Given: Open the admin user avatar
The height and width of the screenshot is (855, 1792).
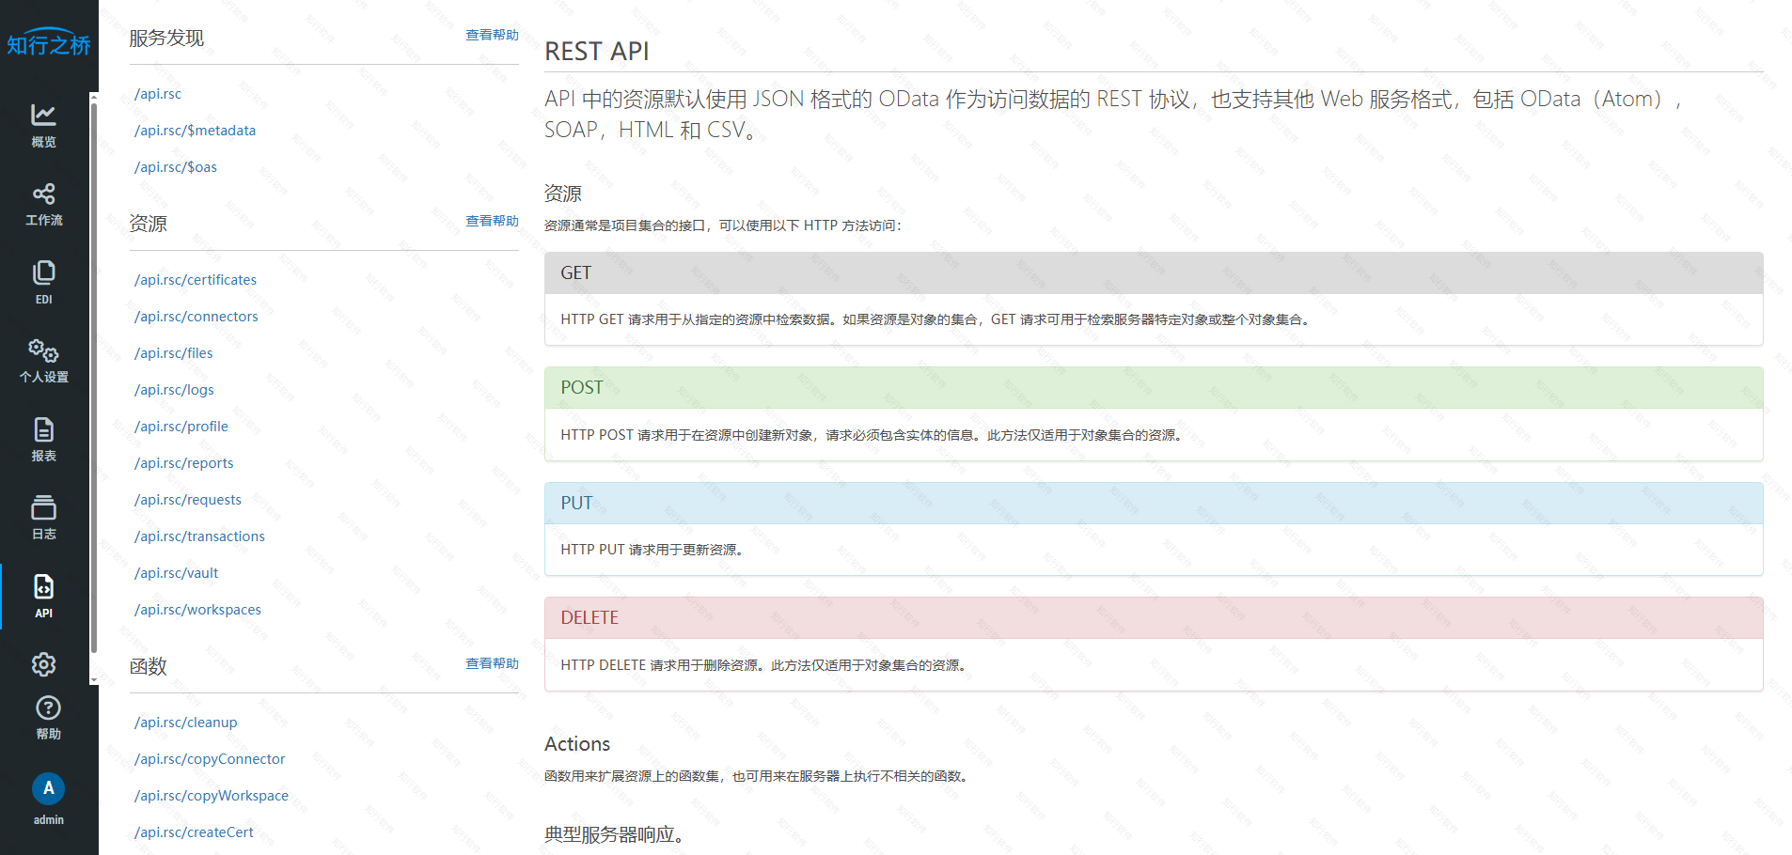Looking at the screenshot, I should (x=48, y=789).
